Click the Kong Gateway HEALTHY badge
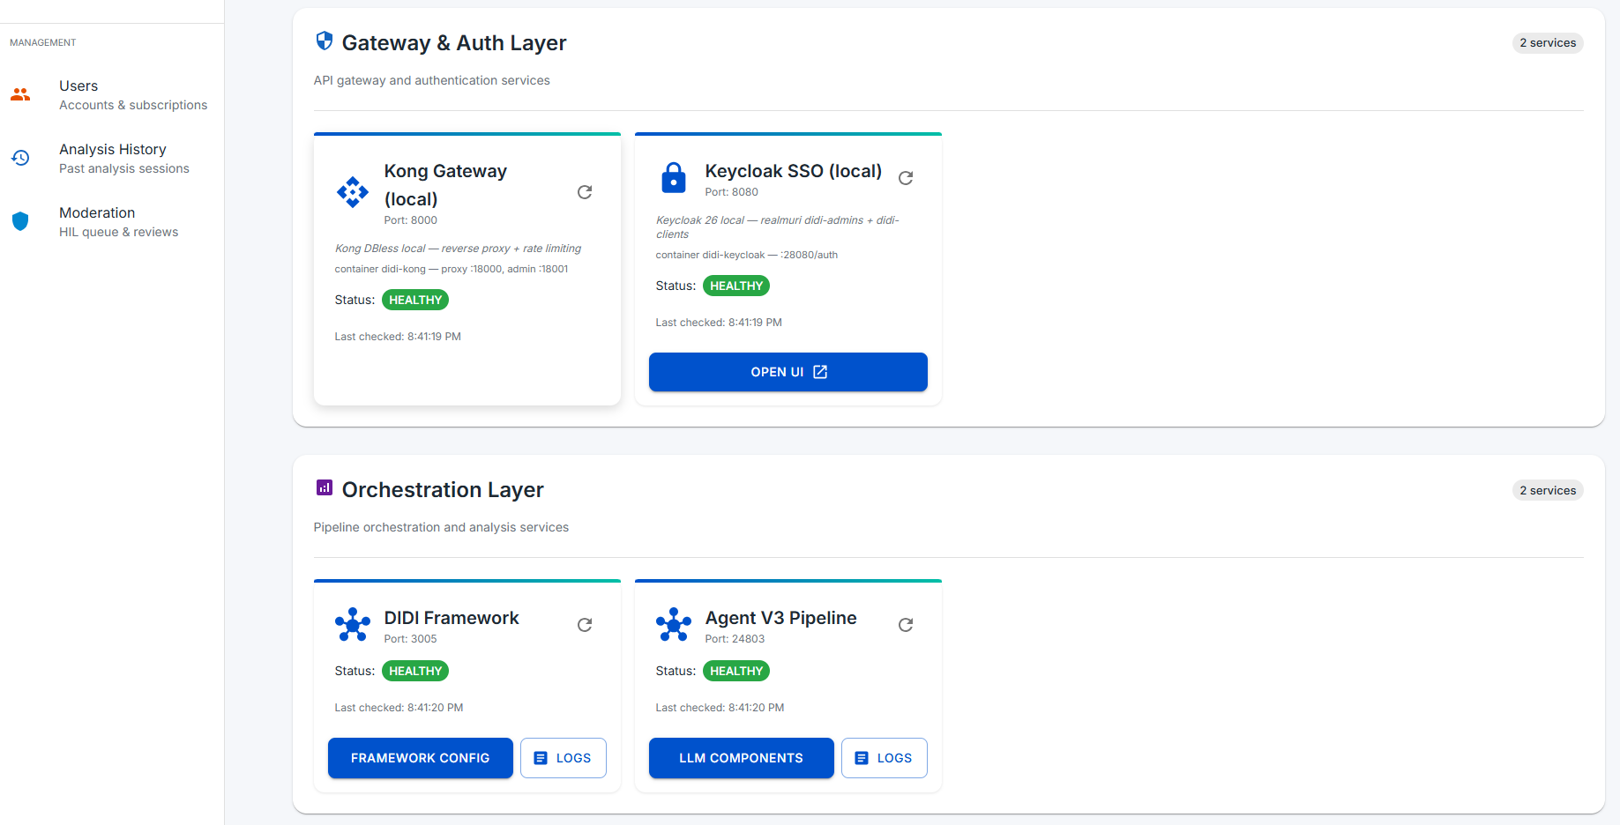 coord(415,300)
